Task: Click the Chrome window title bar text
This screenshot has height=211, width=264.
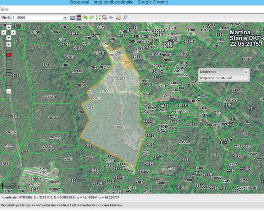Action: tap(119, 2)
